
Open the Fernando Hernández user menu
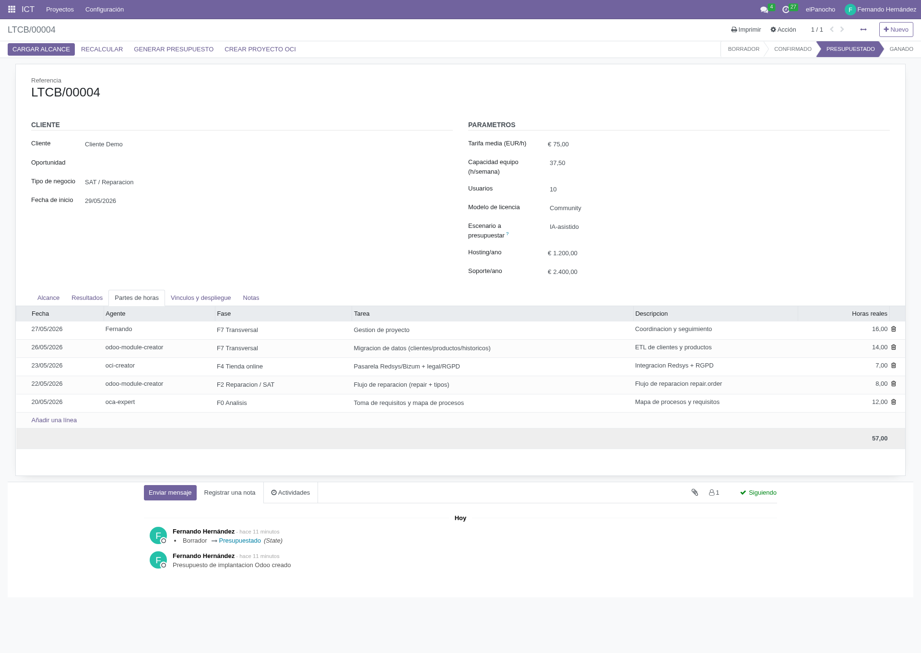point(881,10)
